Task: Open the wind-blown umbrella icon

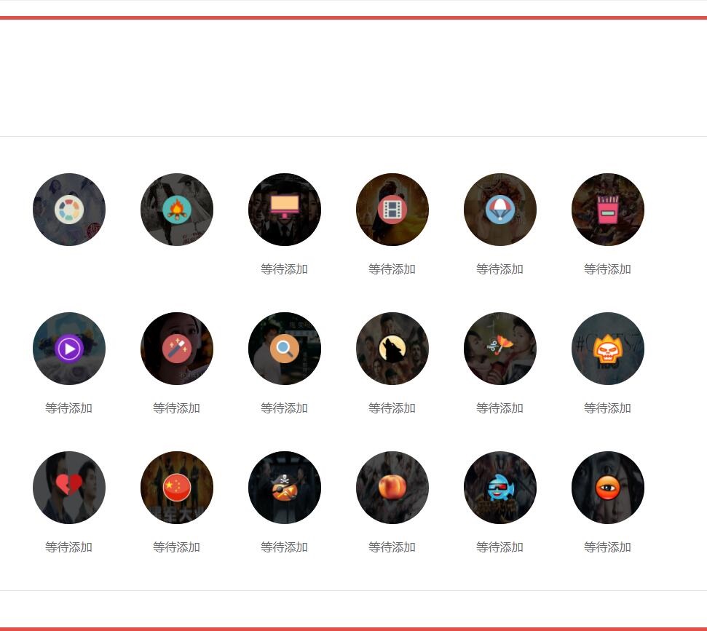Action: point(500,346)
